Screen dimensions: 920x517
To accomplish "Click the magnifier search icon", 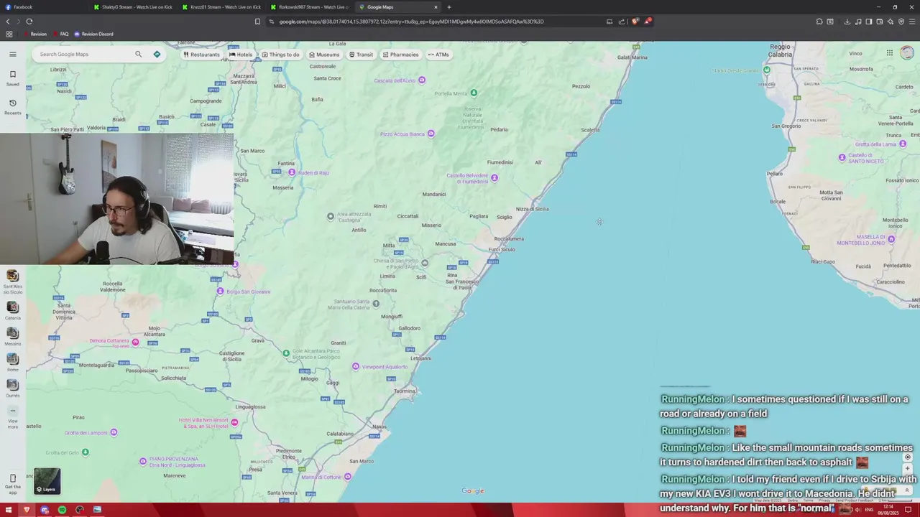I will (138, 54).
